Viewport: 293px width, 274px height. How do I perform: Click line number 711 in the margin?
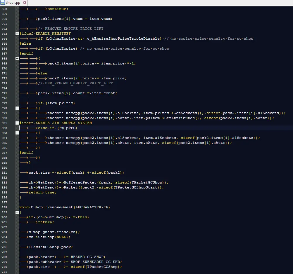coord(4,272)
